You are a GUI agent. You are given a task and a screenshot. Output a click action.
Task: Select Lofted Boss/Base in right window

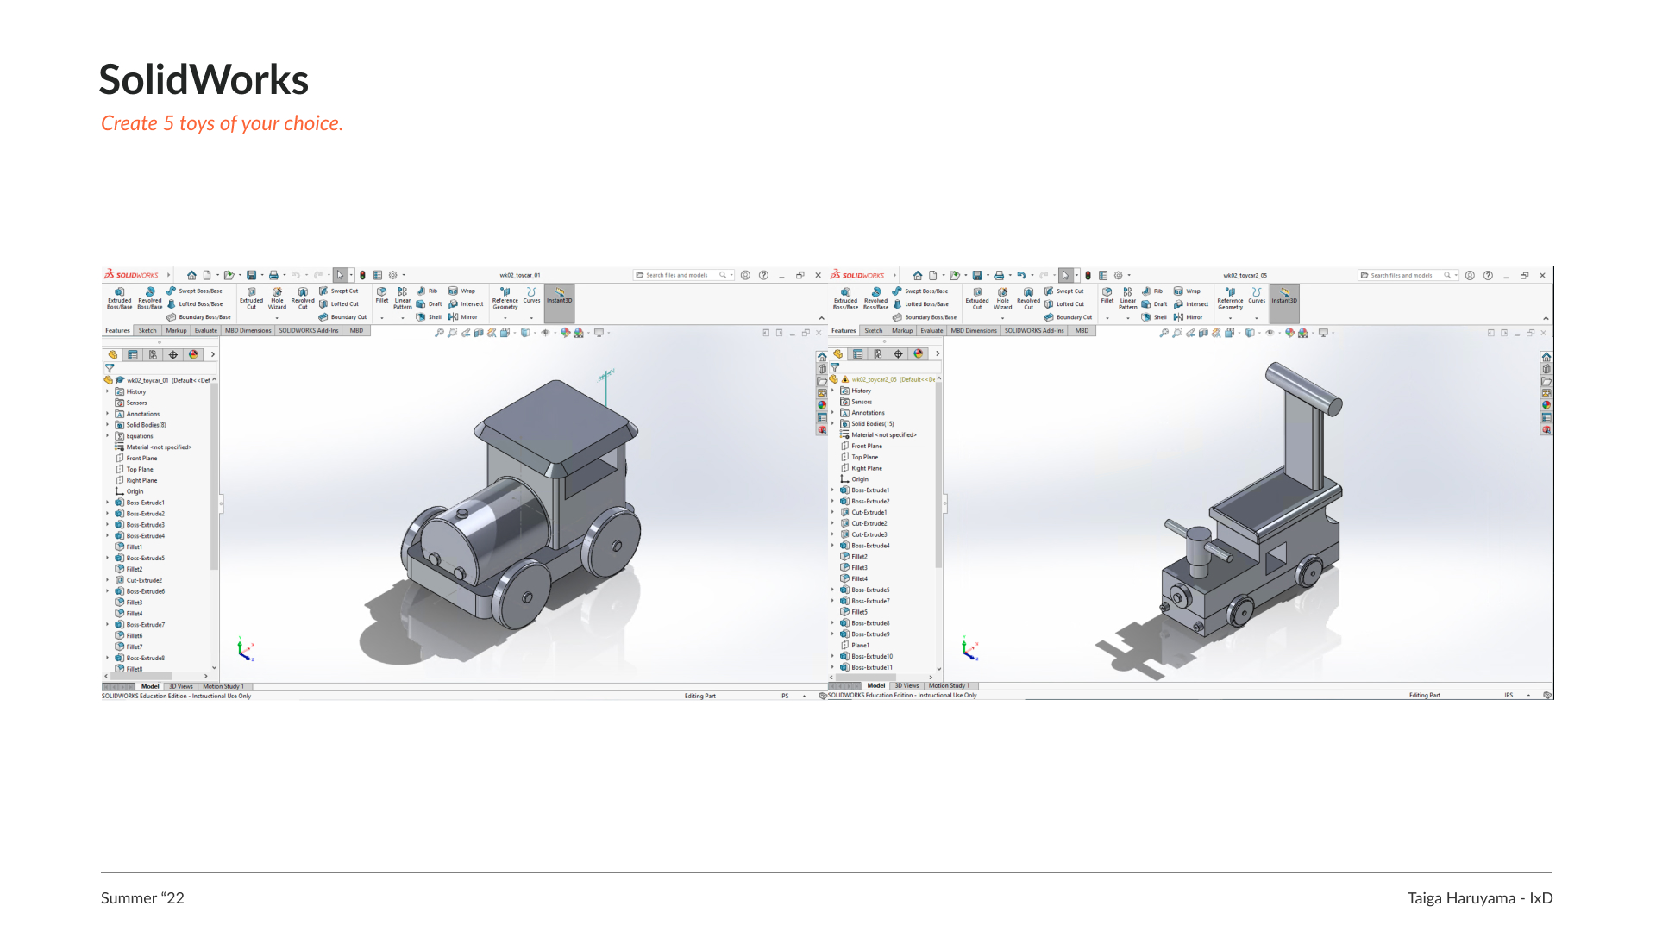coord(925,303)
